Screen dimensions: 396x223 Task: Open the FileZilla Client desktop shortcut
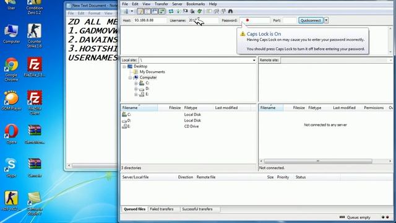click(35, 102)
